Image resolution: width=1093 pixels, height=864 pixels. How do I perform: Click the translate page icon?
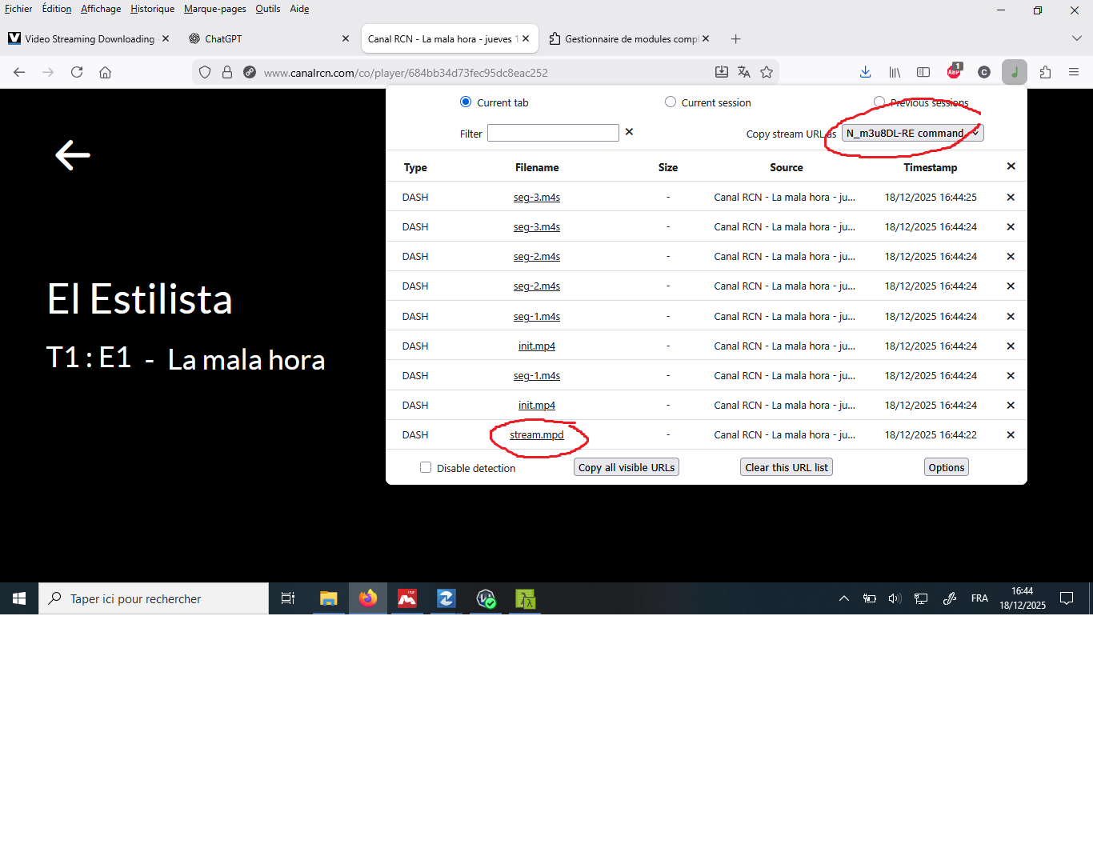[744, 72]
